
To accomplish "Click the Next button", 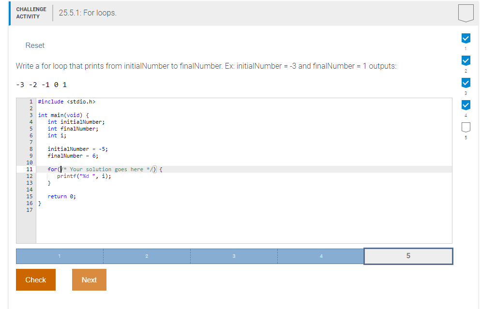I will click(x=89, y=280).
